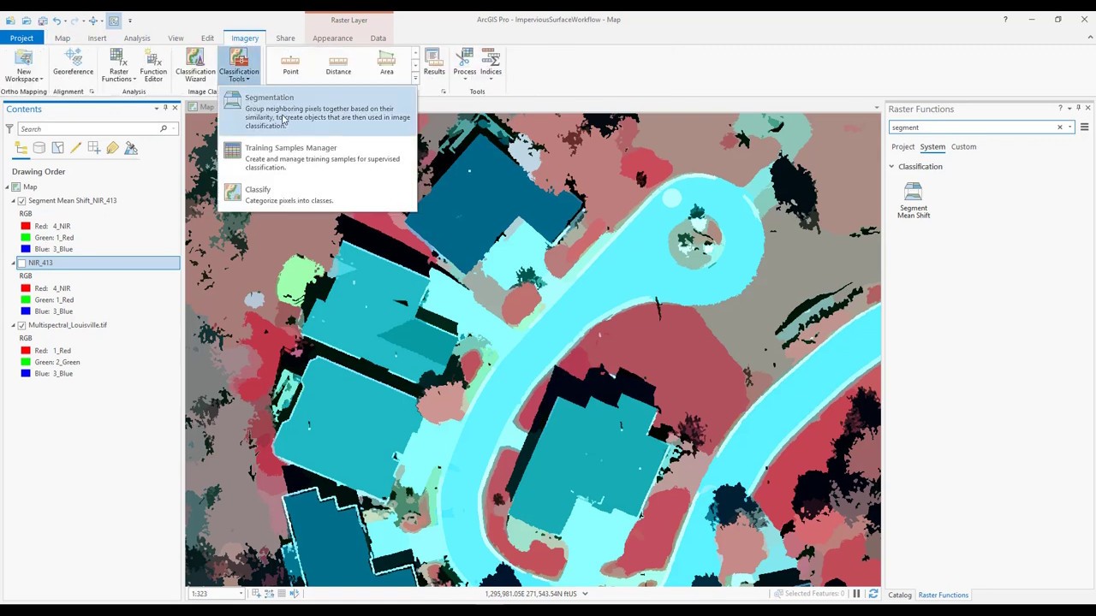Open Classification Tools dropdown arrow
Screen dimensions: 1096x616
point(248,80)
